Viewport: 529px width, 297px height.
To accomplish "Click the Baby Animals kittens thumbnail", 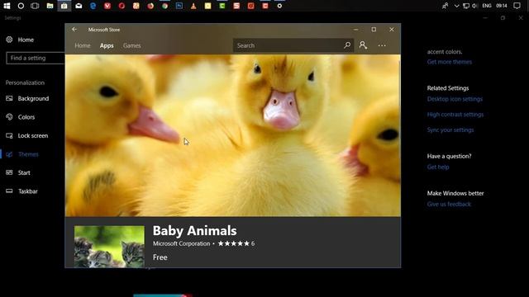I will (x=109, y=247).
